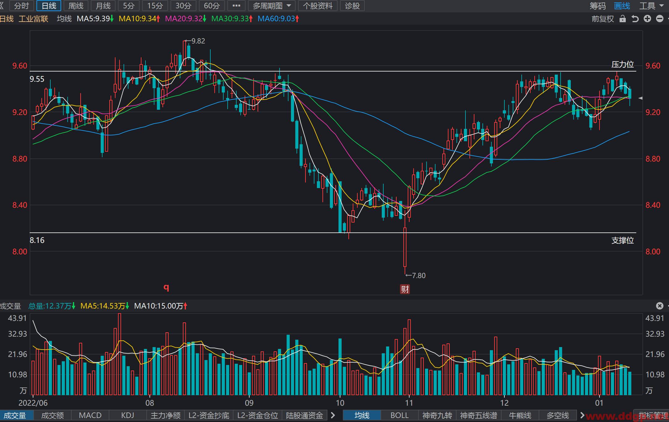669x422 pixels.
Task: Open the 陆股通资金 indicator tab
Action: pyautogui.click(x=305, y=416)
